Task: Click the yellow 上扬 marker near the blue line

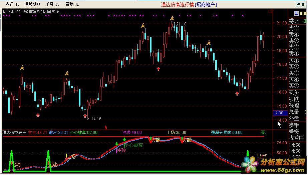Action: (71, 157)
